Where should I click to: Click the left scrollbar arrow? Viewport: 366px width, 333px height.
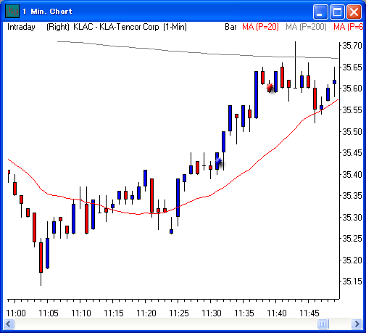click(x=9, y=324)
